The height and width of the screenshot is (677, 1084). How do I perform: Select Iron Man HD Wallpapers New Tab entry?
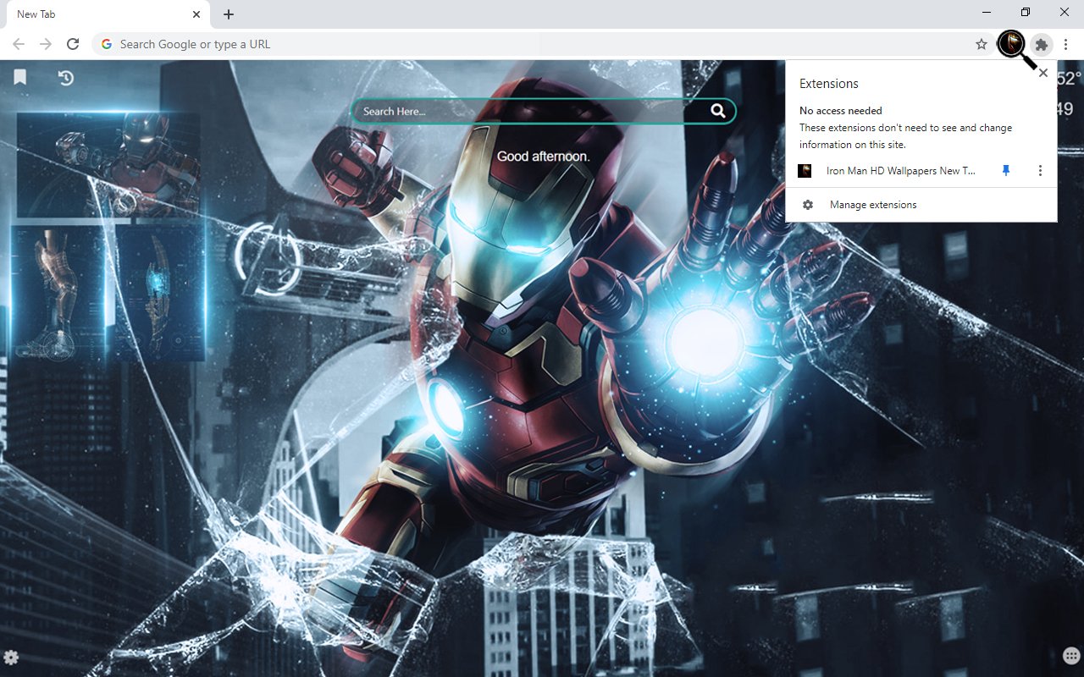(x=901, y=171)
